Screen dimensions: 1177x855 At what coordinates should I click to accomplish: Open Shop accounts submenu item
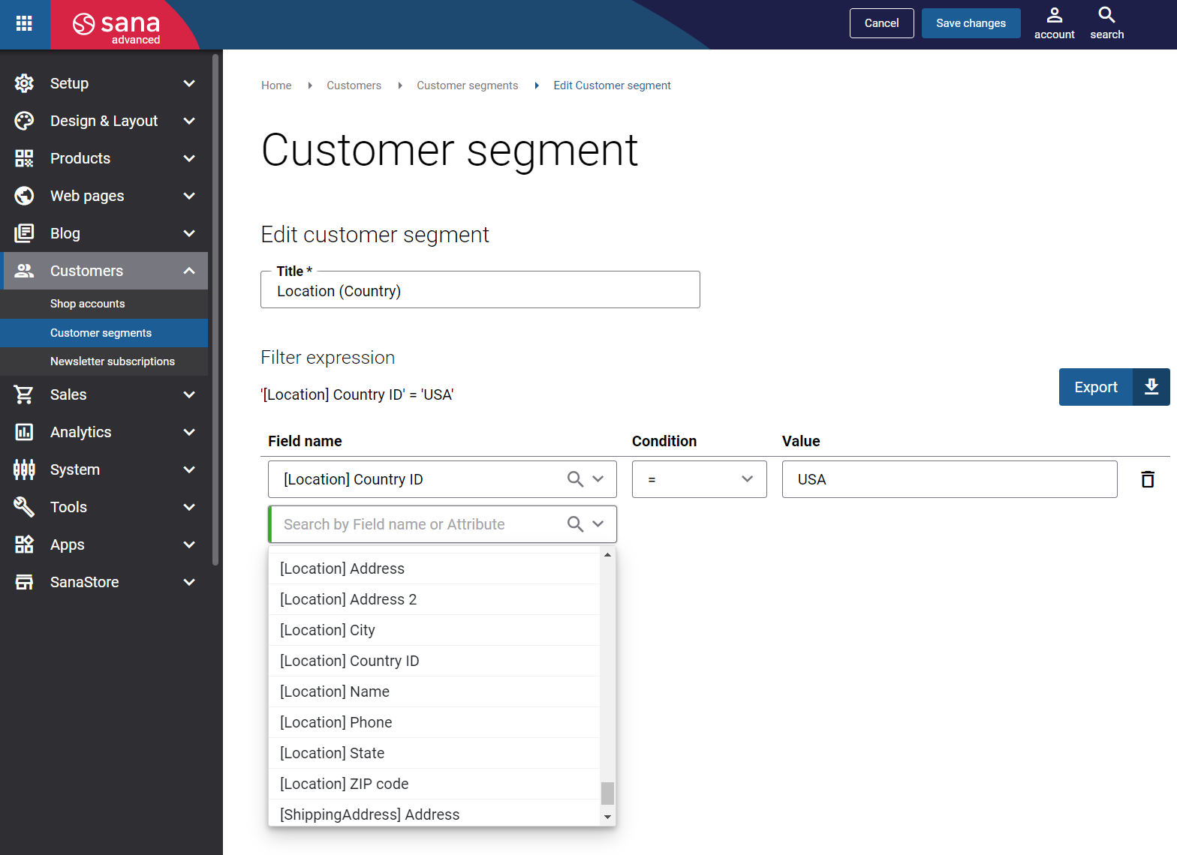pyautogui.click(x=104, y=304)
